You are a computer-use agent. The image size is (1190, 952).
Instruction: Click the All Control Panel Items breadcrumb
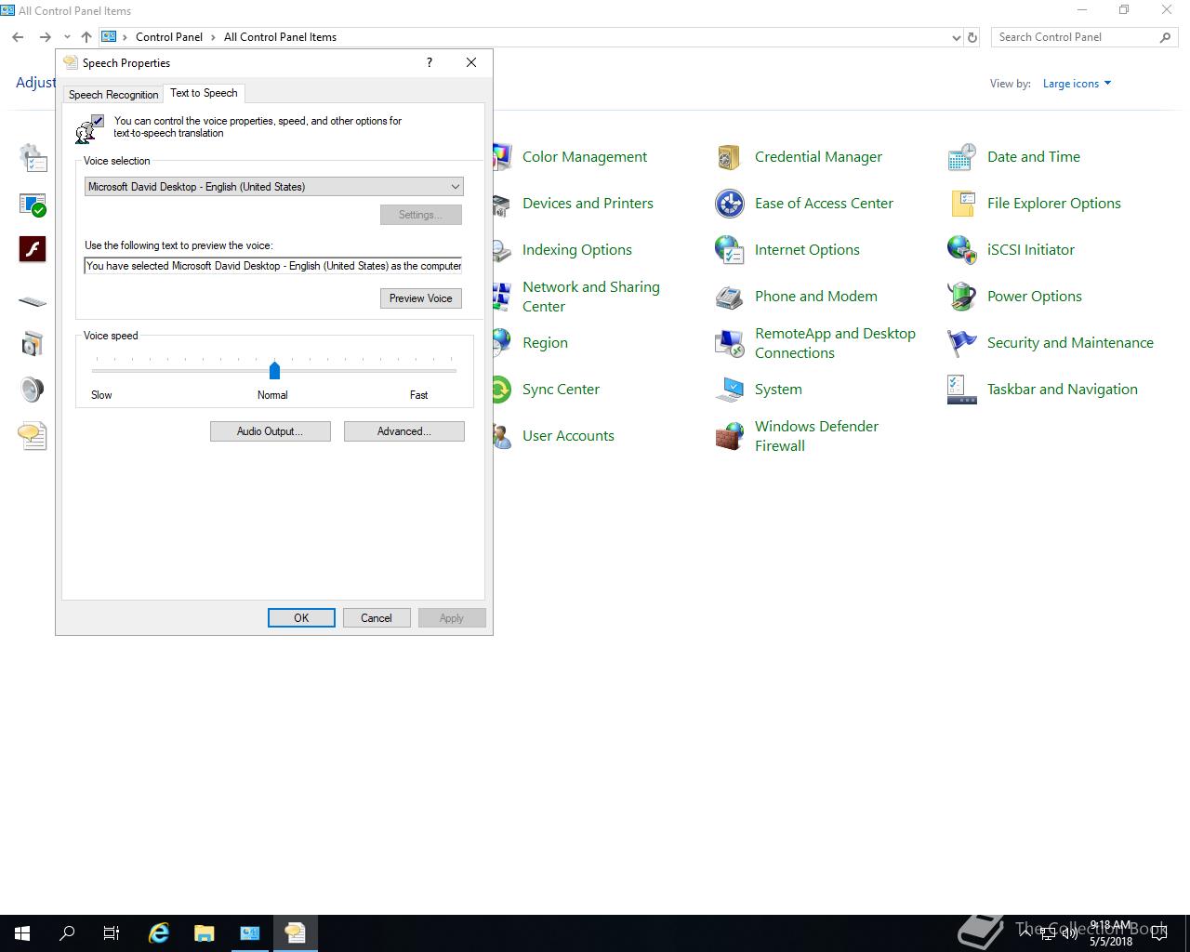pos(280,37)
